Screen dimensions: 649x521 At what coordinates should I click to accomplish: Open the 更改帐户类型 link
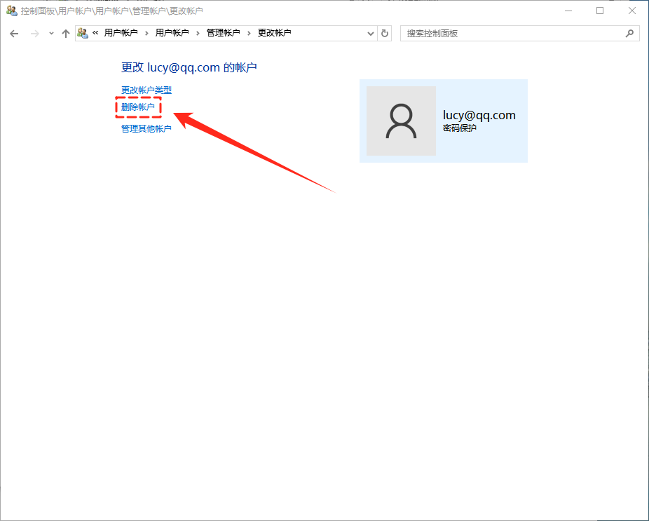click(146, 90)
